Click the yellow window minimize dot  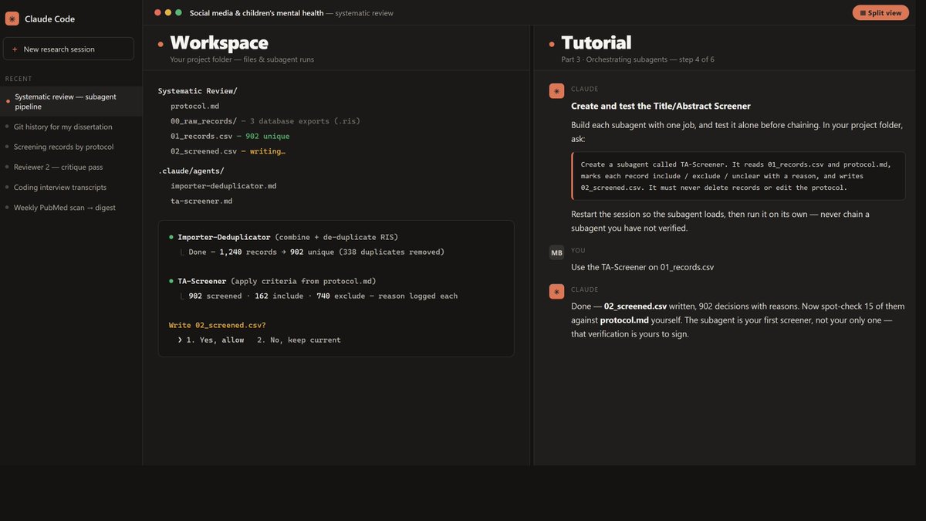pyautogui.click(x=168, y=12)
